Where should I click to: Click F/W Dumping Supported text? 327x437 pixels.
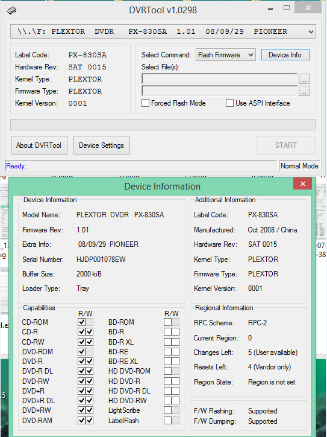(263, 421)
